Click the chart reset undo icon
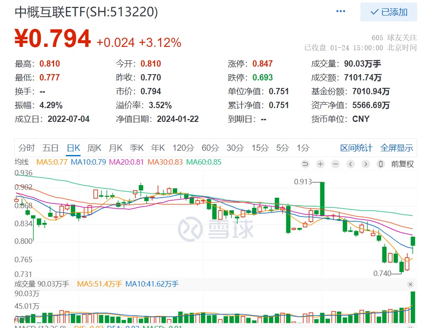The image size is (423, 328). click(x=305, y=164)
